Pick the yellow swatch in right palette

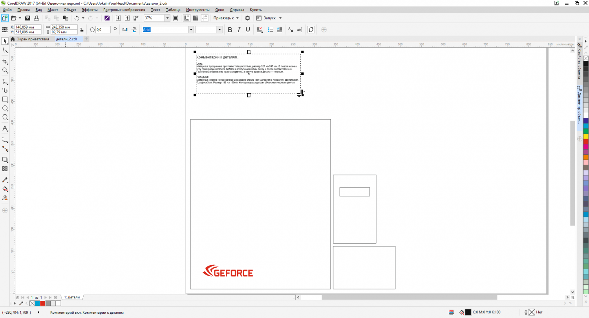(586, 136)
